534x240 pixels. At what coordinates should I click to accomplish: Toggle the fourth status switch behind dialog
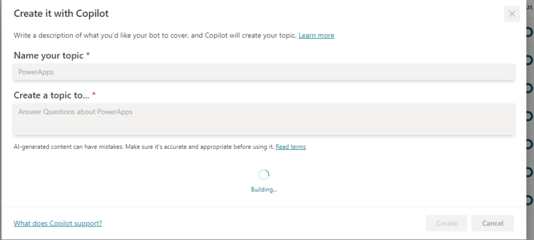[x=530, y=116]
